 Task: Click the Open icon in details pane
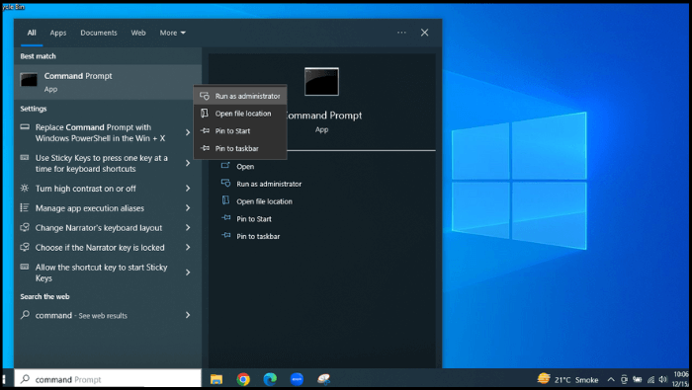click(x=225, y=166)
